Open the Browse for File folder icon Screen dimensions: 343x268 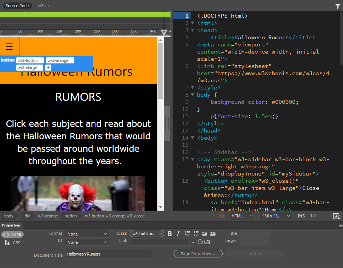[207, 242]
